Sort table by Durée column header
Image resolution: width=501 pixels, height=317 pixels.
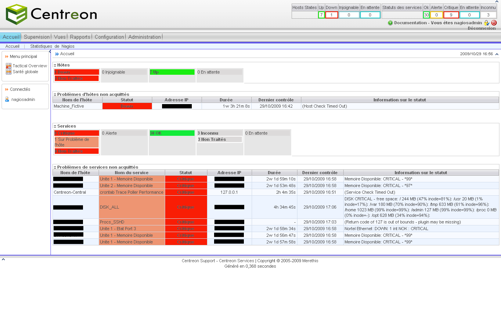274,173
